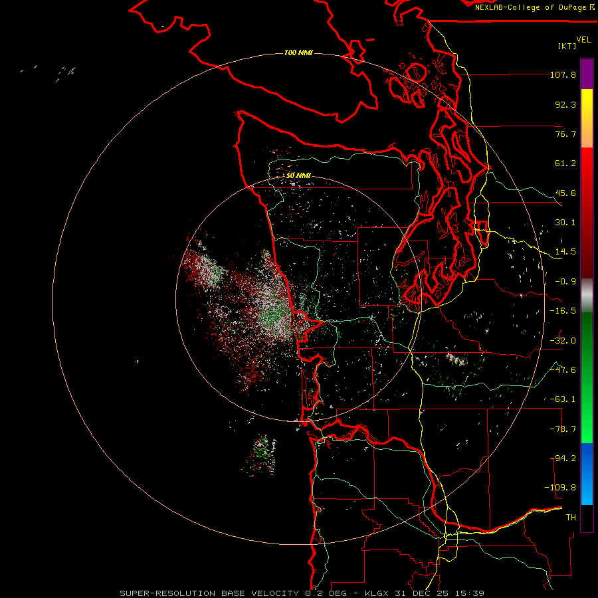Click the gray near-zero segment of color bar
The image size is (598, 598).
[x=587, y=296]
